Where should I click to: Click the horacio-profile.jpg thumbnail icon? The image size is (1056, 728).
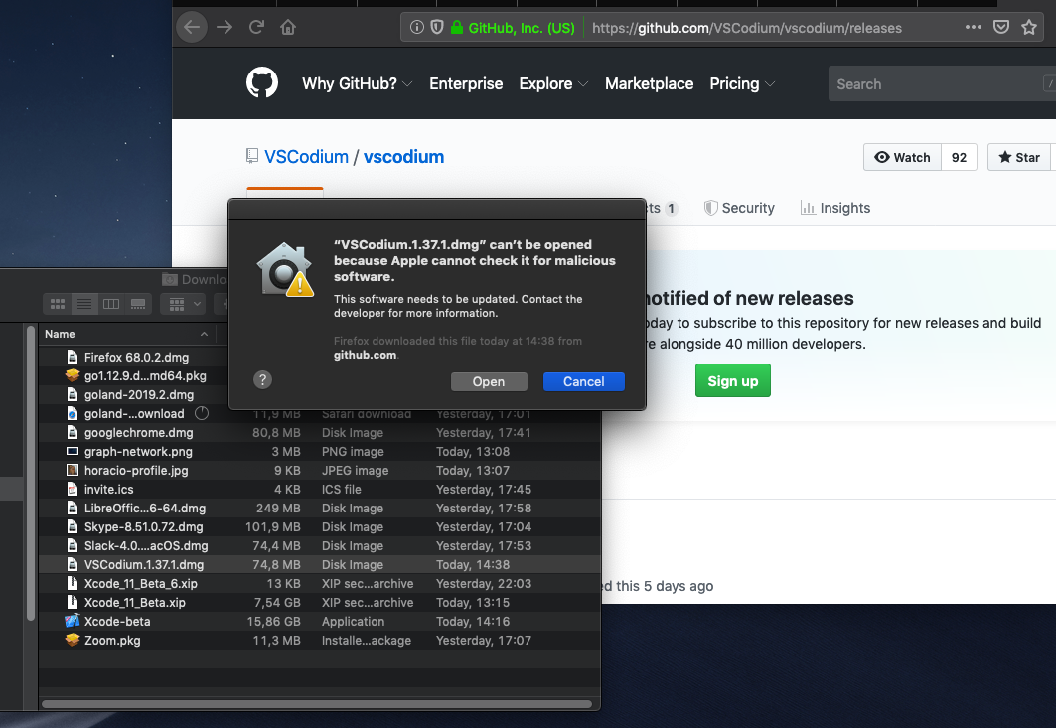(73, 470)
